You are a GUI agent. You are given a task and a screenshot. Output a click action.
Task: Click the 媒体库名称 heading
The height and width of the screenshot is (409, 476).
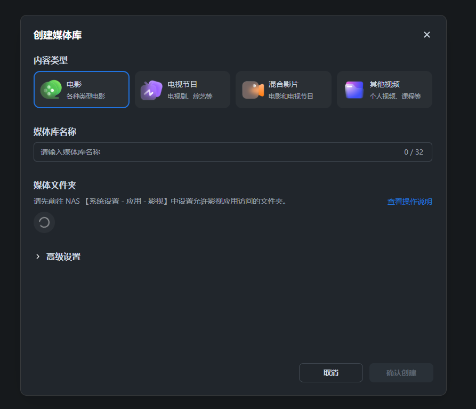tap(55, 132)
